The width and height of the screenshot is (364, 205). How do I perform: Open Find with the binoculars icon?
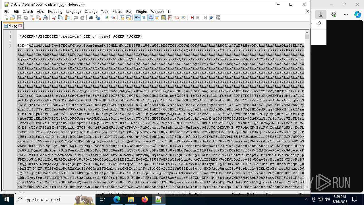(x=91, y=18)
